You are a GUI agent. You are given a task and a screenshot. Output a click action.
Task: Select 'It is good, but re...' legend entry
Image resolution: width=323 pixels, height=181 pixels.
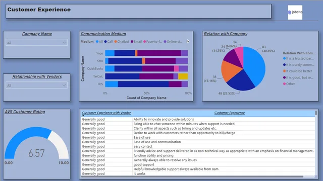298,77
